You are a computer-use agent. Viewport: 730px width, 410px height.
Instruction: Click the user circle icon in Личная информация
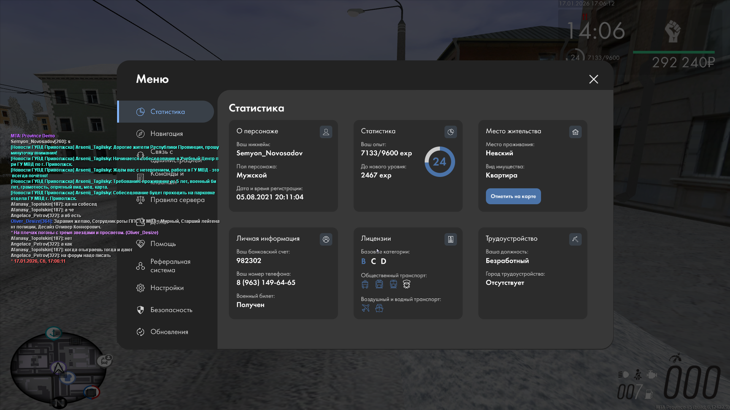click(x=326, y=240)
